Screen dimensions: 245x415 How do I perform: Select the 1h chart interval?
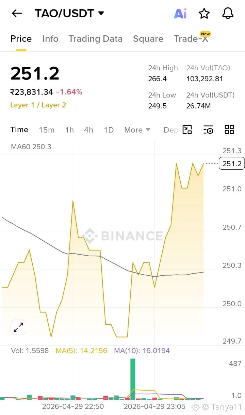point(69,130)
